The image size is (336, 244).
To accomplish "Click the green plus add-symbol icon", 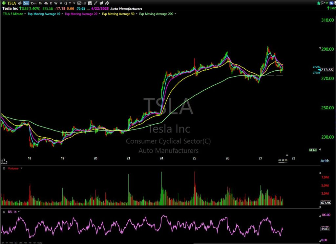I will [x=3, y=3].
